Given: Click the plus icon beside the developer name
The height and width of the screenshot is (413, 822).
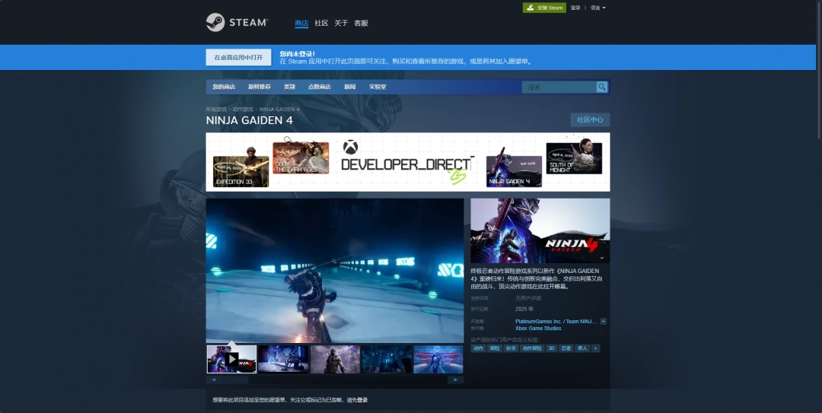Looking at the screenshot, I should (604, 322).
